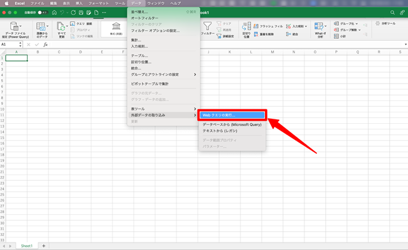
Task: Open the Table Tools (表ツール) submenu
Action: 163,109
